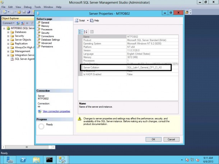Click the Help icon in the dialog toolbar
This screenshot has height=164, width=219.
(92, 20)
